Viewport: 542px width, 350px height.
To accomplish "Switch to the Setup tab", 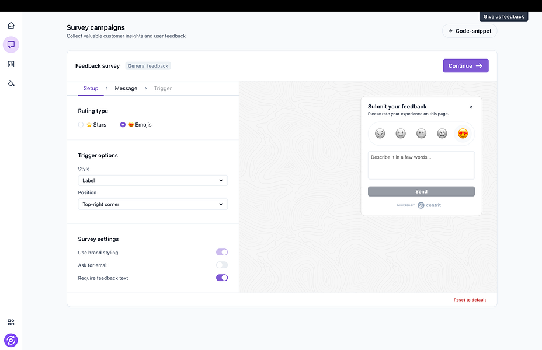I will click(x=91, y=88).
